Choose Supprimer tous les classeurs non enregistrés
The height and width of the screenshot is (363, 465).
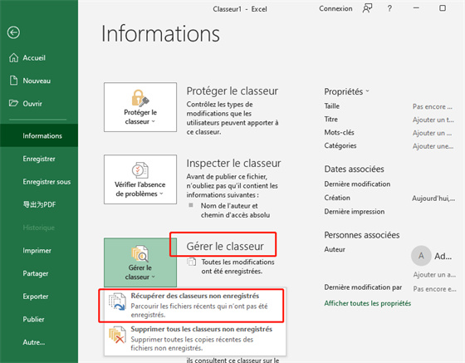pyautogui.click(x=195, y=338)
